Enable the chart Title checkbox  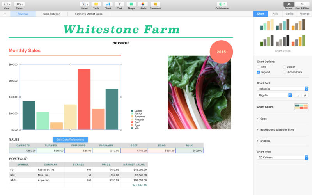pos(259,67)
